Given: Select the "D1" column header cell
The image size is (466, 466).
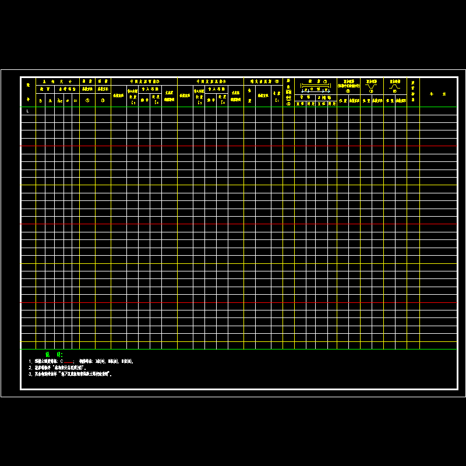Looking at the screenshot, I should coord(76,101).
